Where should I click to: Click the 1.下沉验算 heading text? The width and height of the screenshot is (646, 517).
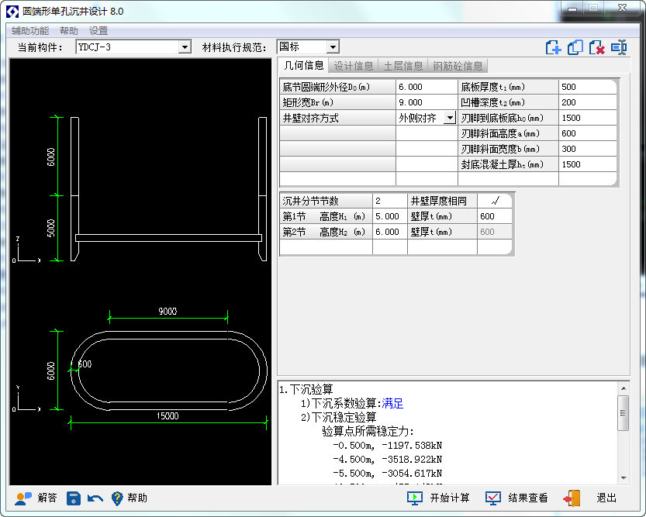306,389
